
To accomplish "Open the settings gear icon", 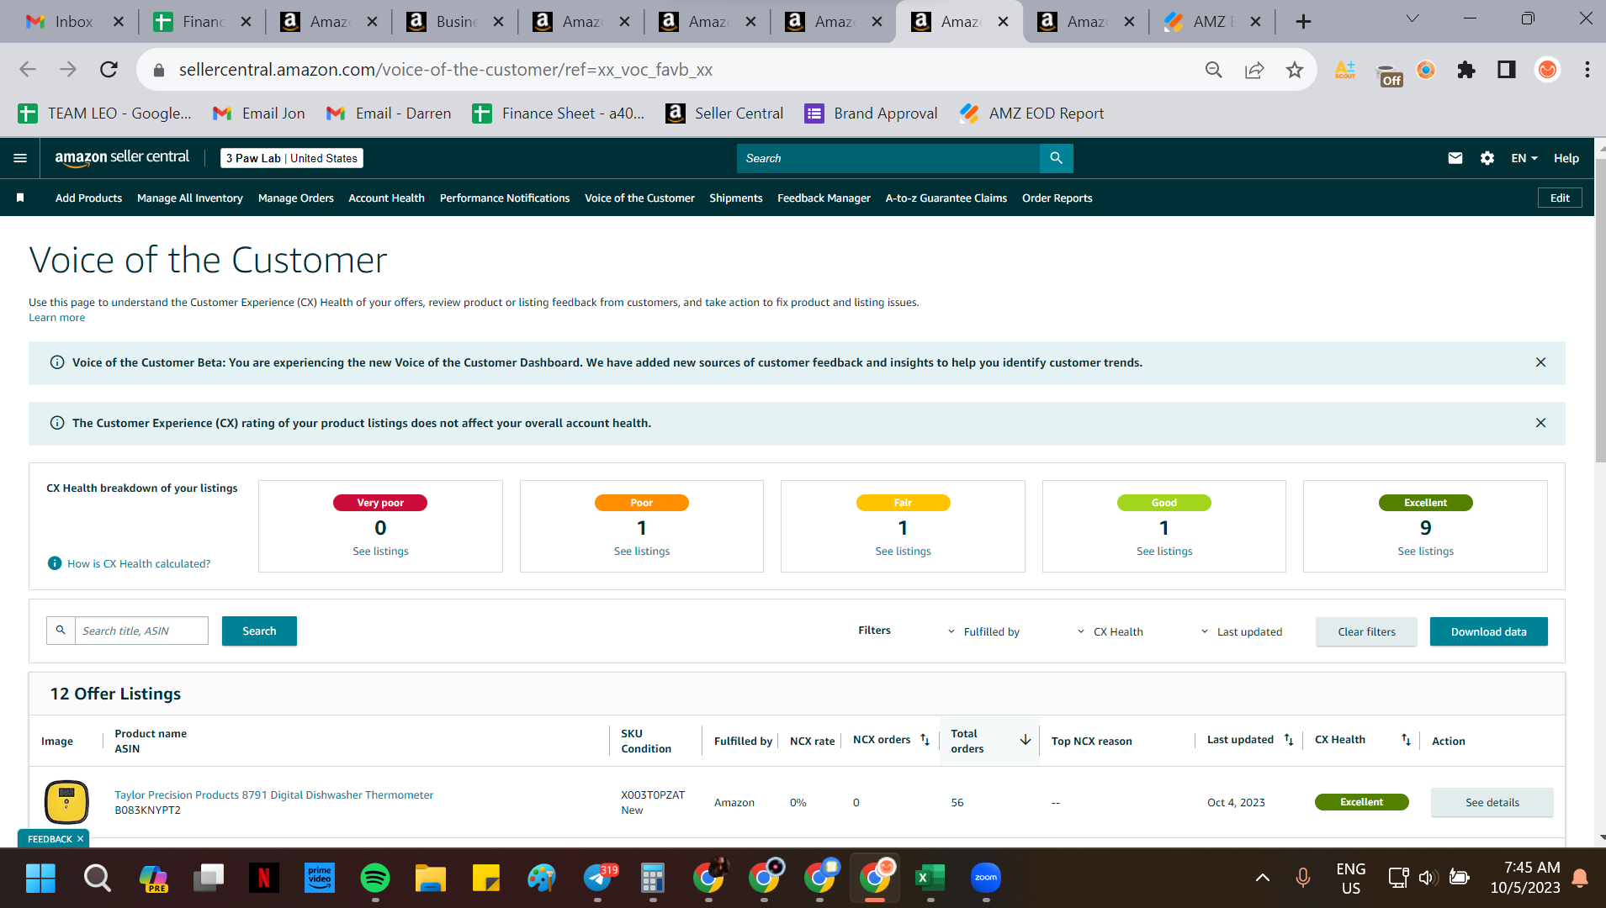I will pyautogui.click(x=1487, y=158).
